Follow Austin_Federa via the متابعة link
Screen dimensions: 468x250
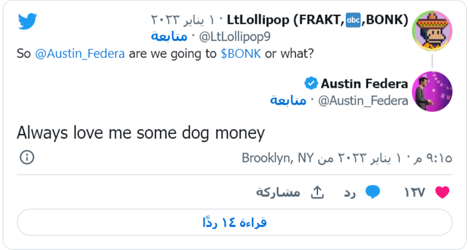pyautogui.click(x=288, y=100)
